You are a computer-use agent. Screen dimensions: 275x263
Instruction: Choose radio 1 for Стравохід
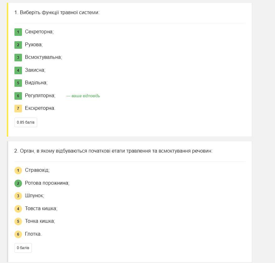(x=18, y=171)
